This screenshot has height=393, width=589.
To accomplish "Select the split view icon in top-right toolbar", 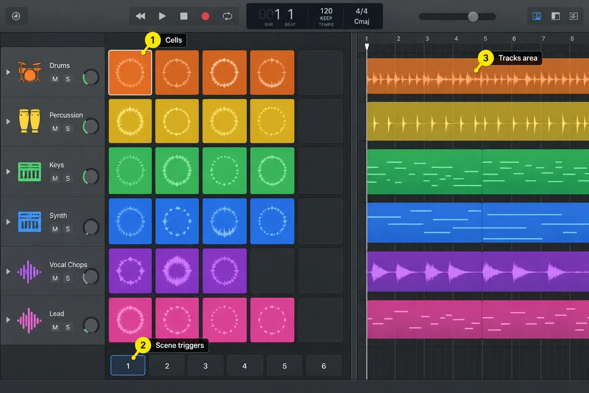I will [555, 16].
